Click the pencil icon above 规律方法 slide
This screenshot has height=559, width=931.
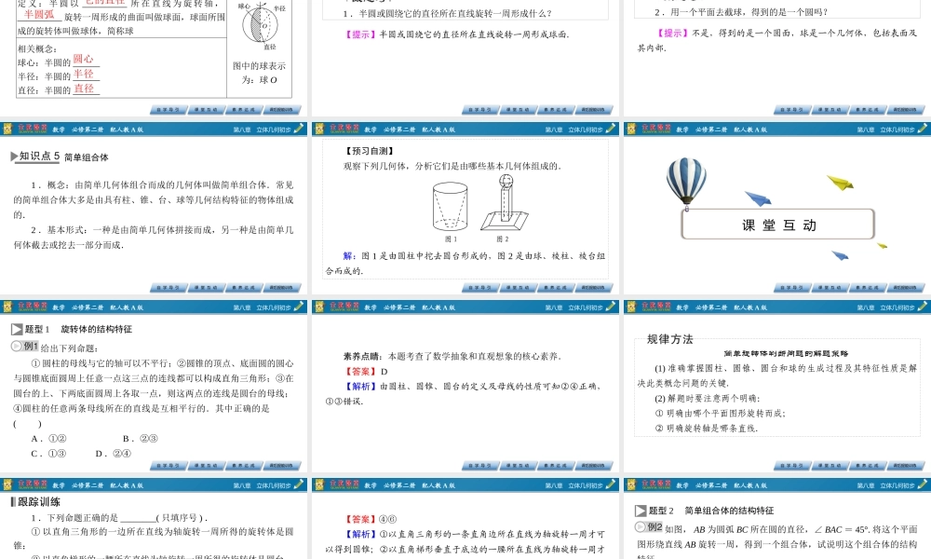coord(922,307)
